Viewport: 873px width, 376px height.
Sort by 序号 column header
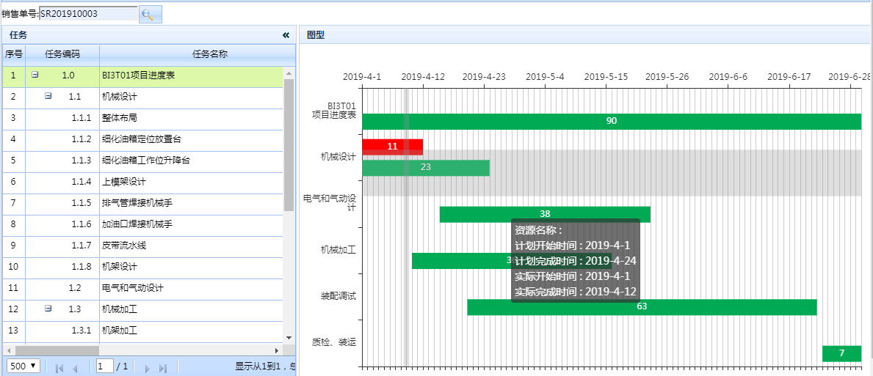(x=14, y=54)
